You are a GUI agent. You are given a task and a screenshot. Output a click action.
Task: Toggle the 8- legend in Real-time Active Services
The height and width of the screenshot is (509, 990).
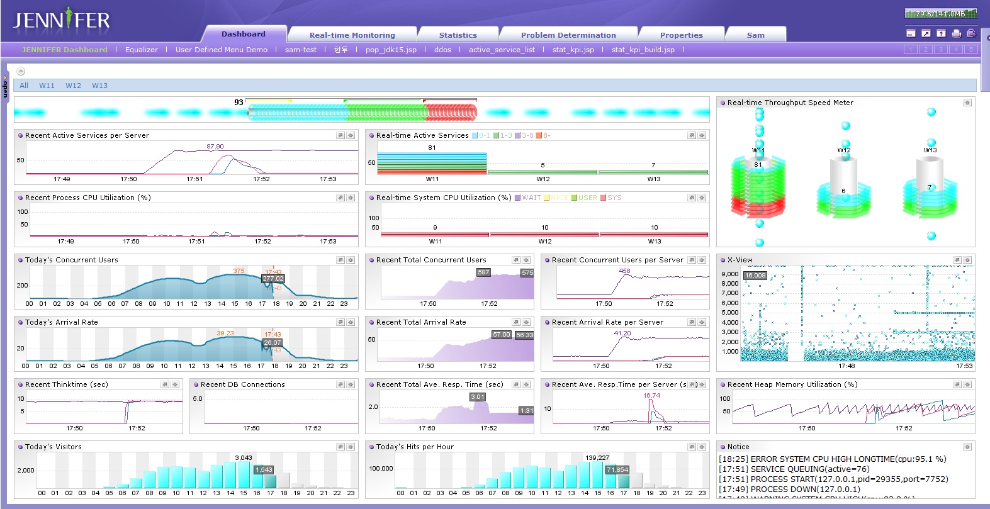pyautogui.click(x=543, y=135)
